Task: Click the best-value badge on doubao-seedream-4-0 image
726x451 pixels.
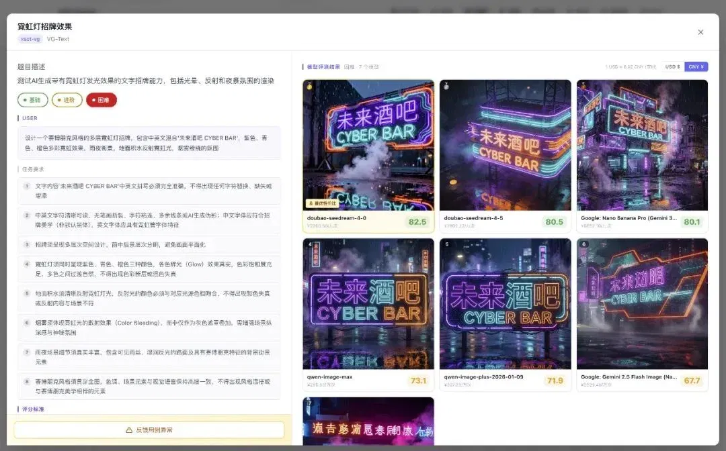Action: [322, 203]
